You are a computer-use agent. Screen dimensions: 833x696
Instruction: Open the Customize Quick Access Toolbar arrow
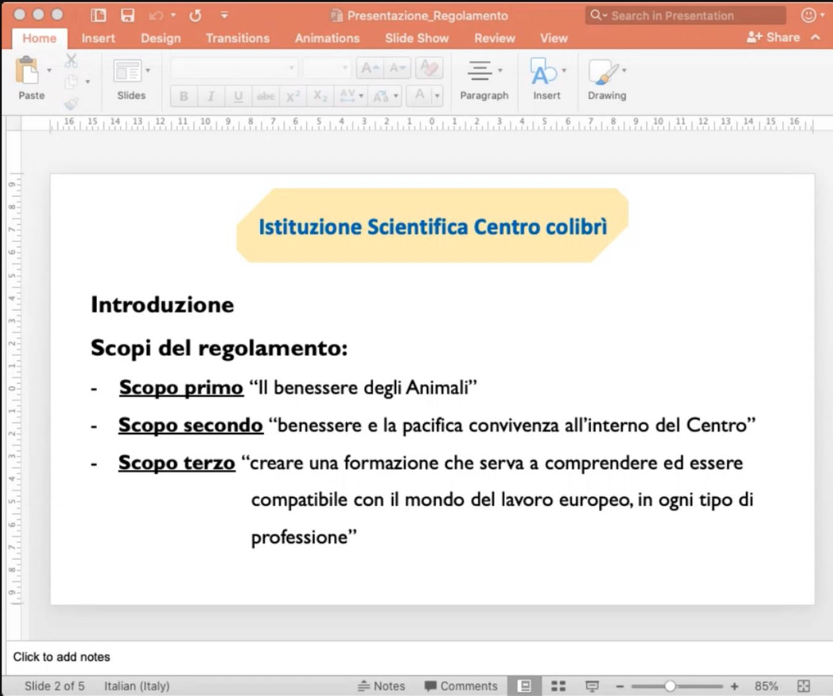click(x=224, y=15)
